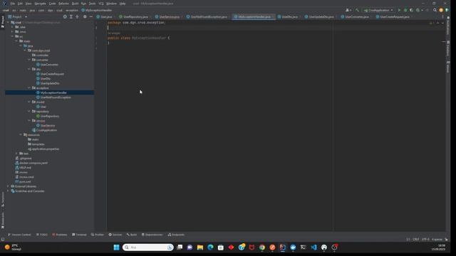Collapse the repository package

pos(29,111)
